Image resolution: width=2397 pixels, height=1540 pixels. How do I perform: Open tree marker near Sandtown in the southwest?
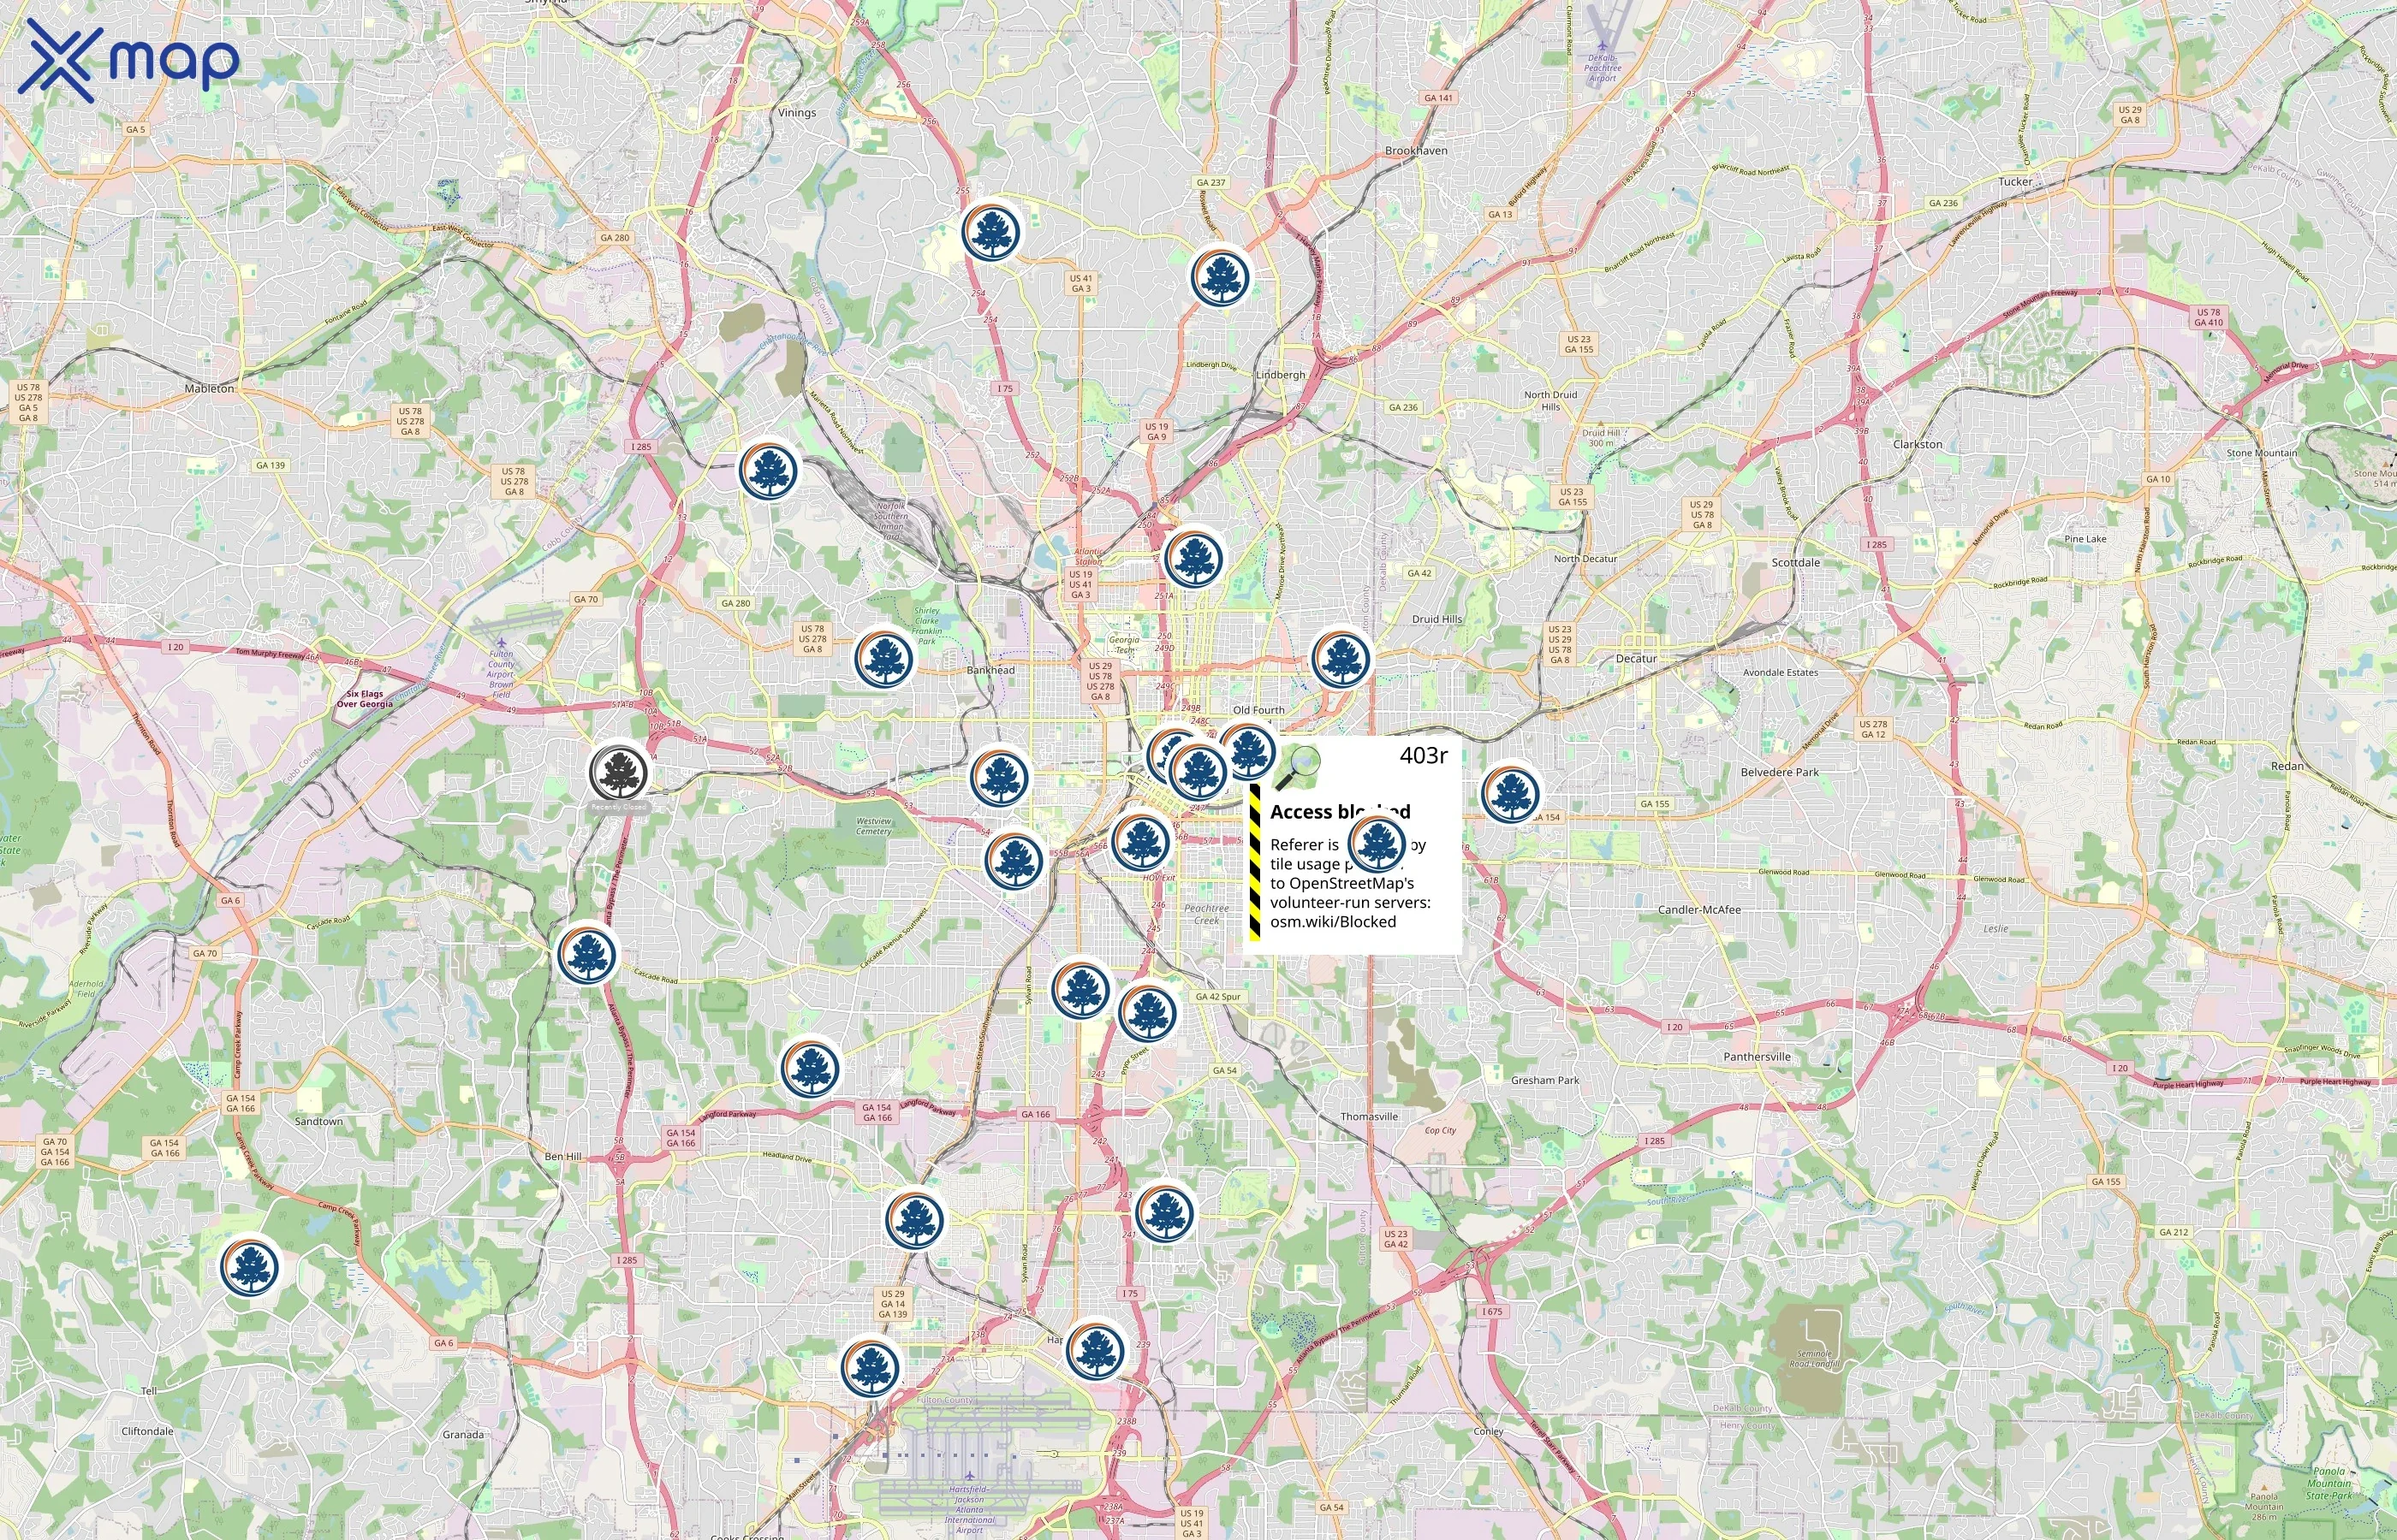249,1267
